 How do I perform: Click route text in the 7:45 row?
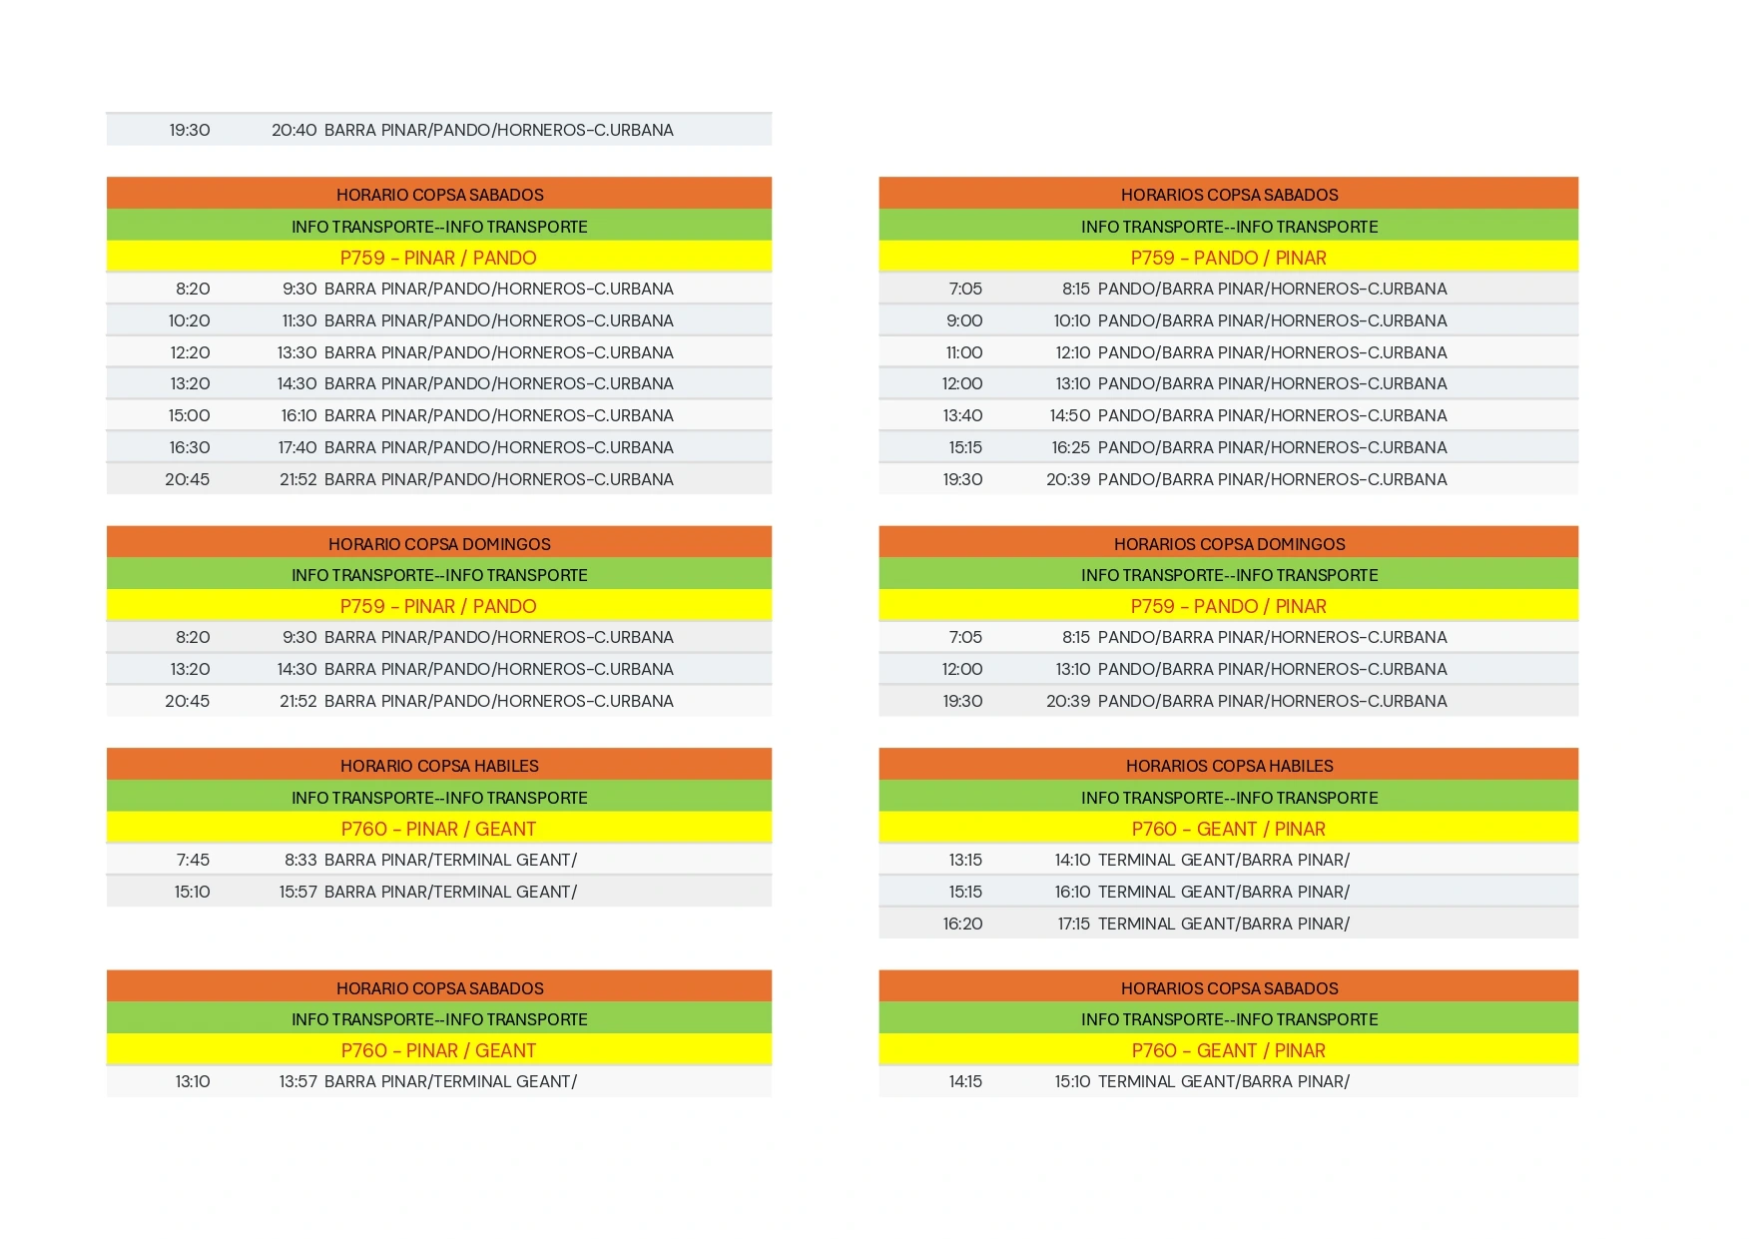point(450,860)
